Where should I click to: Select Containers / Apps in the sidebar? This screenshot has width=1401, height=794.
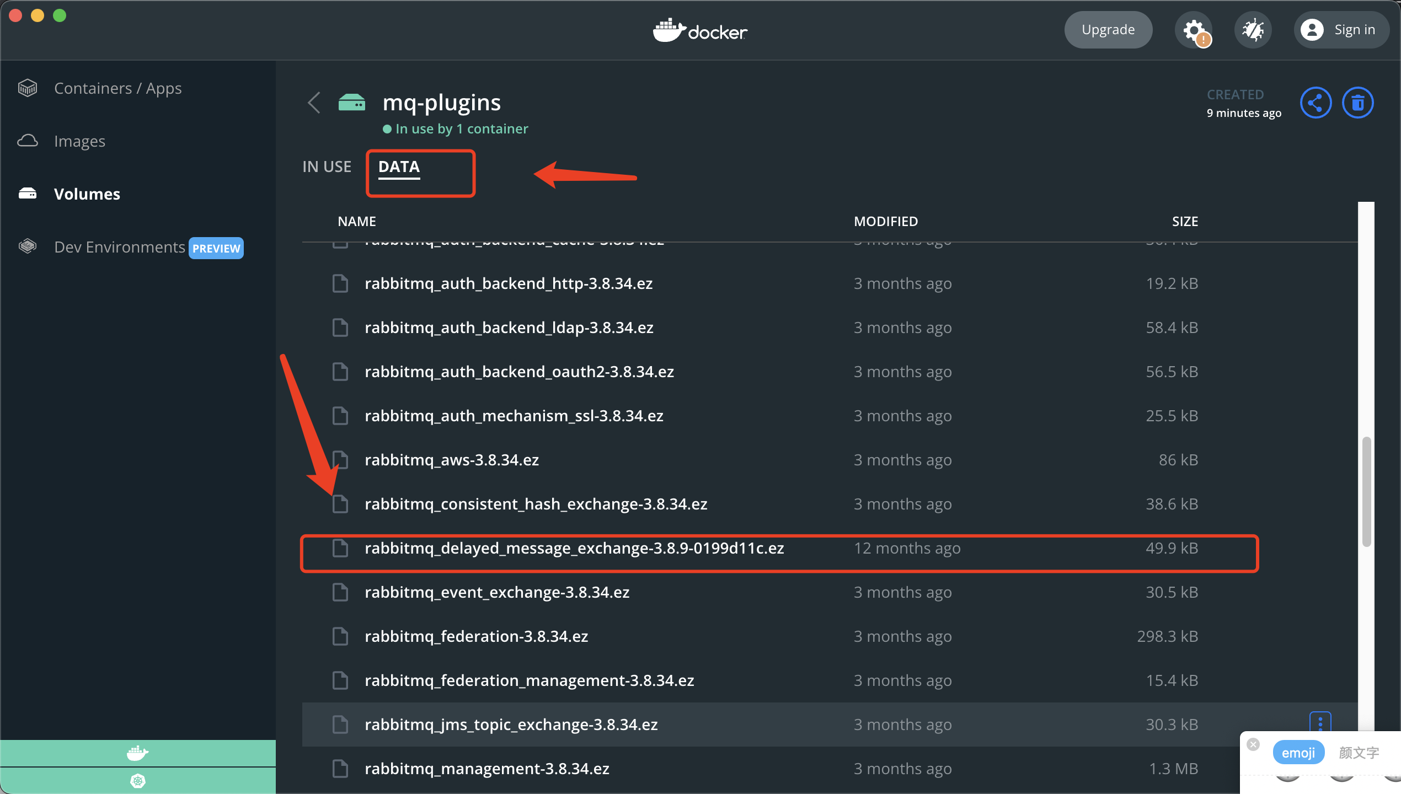pyautogui.click(x=117, y=88)
